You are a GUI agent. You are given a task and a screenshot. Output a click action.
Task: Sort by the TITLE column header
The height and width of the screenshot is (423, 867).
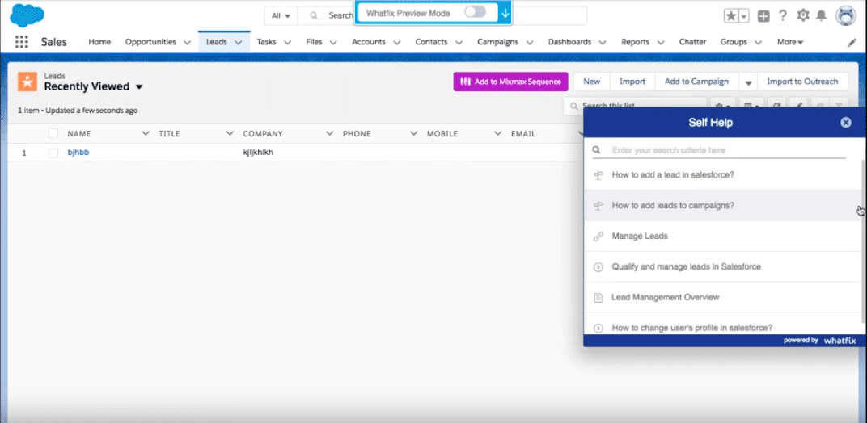pyautogui.click(x=169, y=134)
